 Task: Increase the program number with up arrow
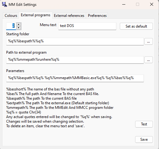click(19, 25)
